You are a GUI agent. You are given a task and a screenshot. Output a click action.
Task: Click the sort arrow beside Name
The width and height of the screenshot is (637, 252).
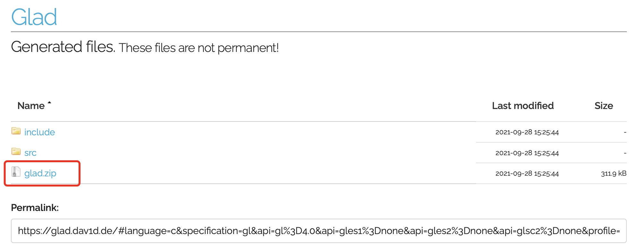coord(49,103)
